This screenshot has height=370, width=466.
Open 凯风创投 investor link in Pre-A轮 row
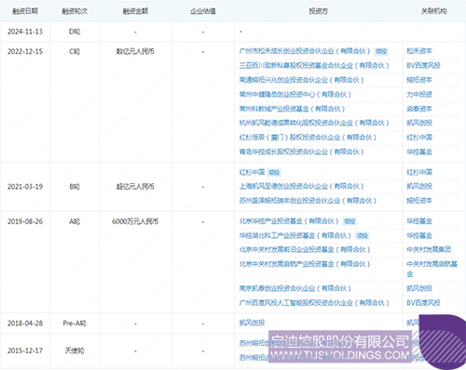(252, 323)
